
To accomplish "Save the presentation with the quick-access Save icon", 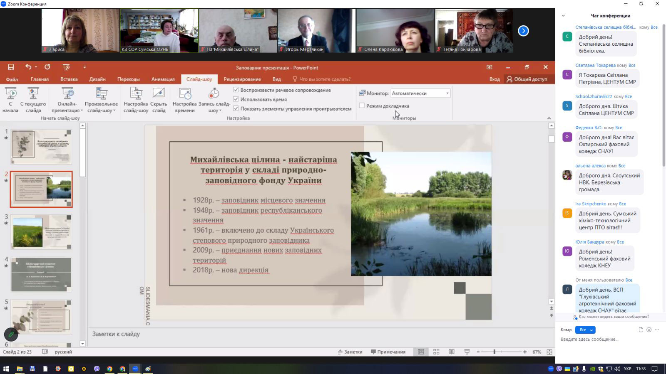I will (11, 67).
